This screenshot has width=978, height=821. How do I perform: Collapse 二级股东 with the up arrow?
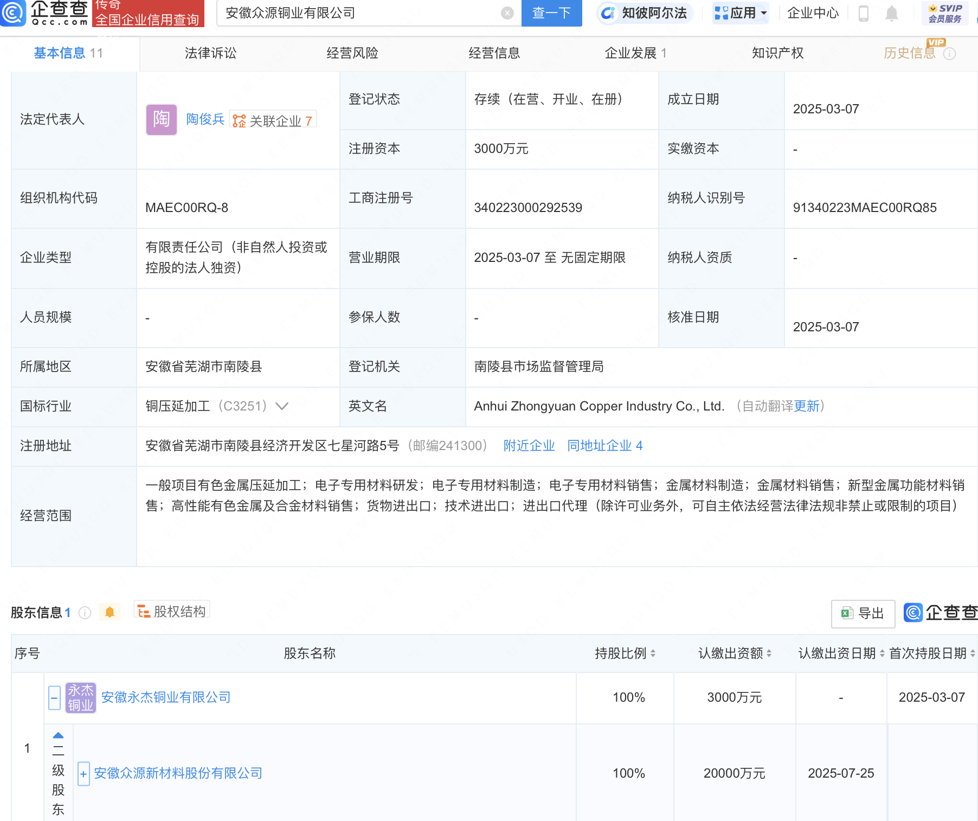[58, 735]
